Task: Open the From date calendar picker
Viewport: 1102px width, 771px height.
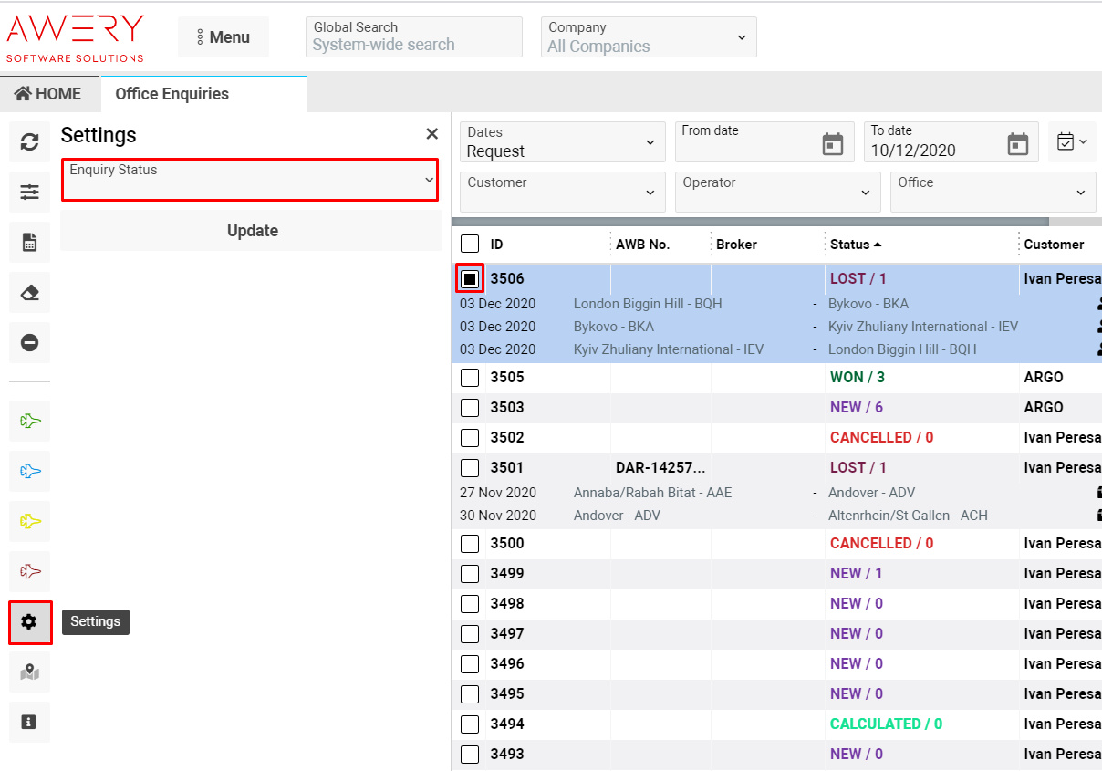Action: pos(832,144)
